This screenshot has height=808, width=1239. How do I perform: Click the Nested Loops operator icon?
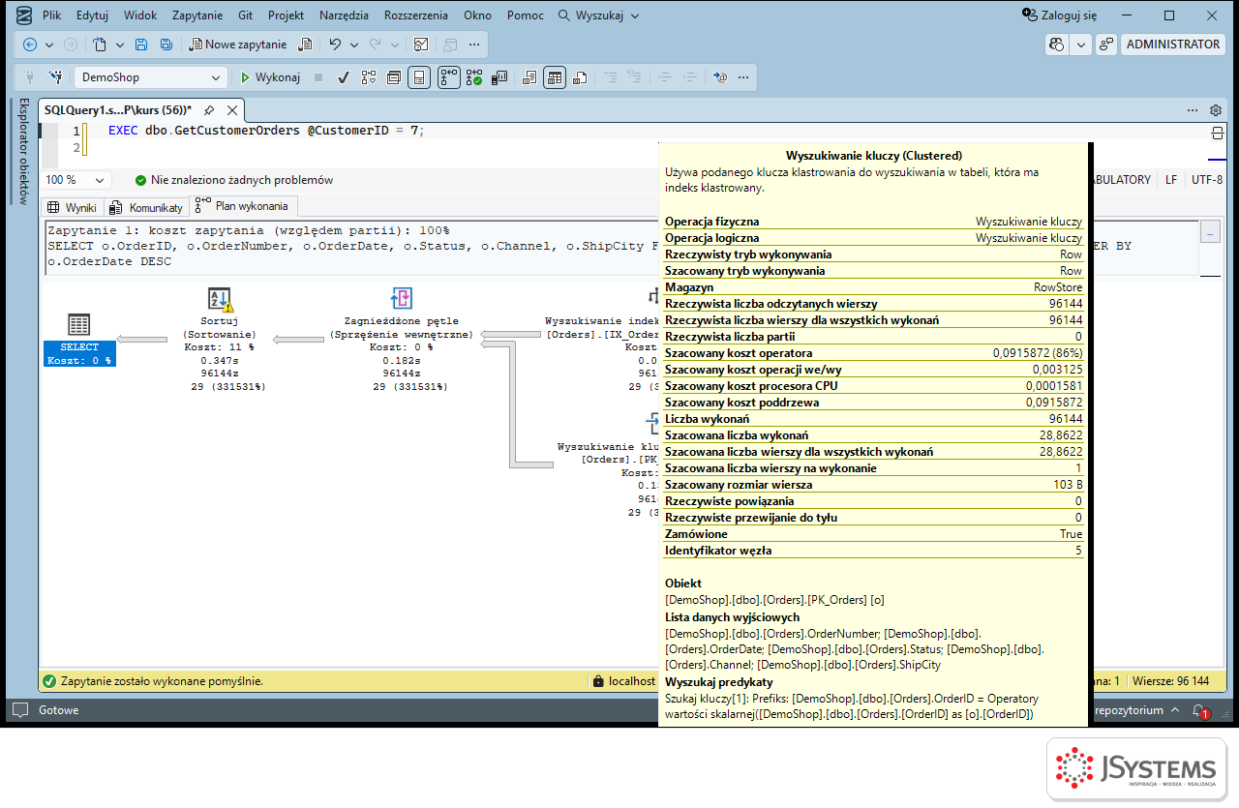tap(402, 298)
